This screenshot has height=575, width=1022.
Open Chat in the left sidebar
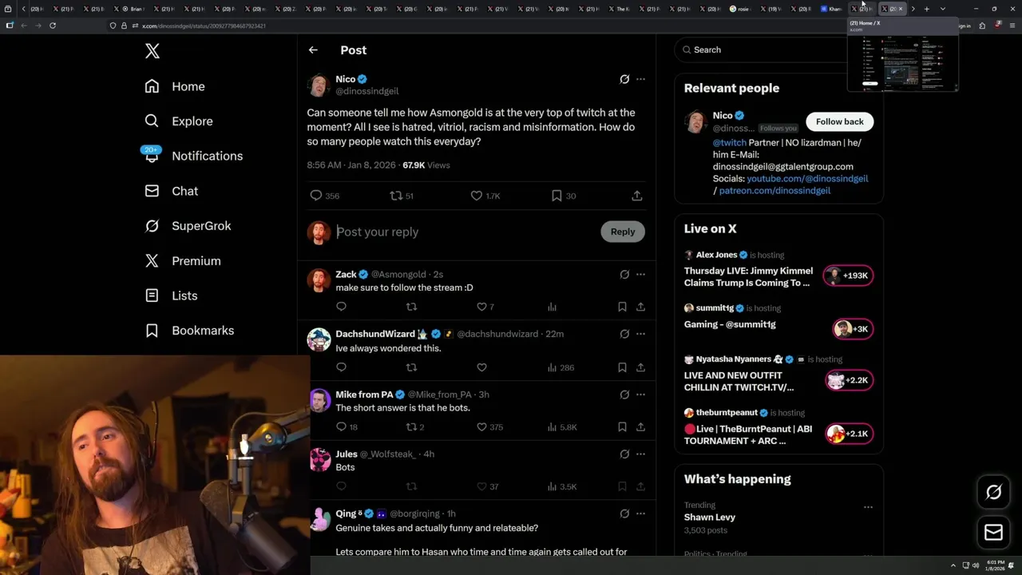click(172, 191)
